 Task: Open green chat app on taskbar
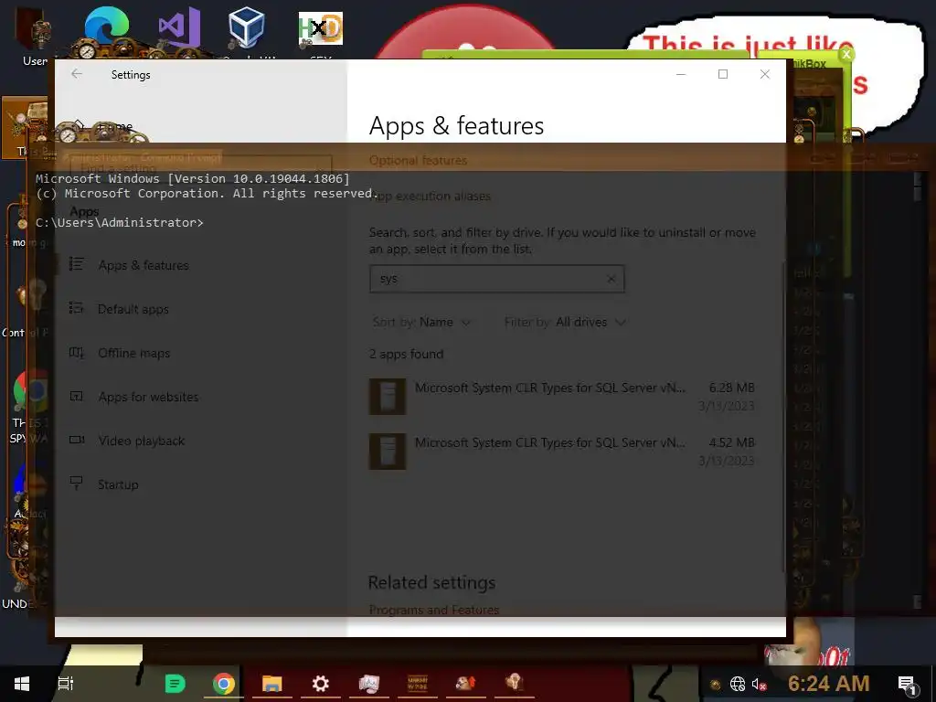pyautogui.click(x=175, y=684)
